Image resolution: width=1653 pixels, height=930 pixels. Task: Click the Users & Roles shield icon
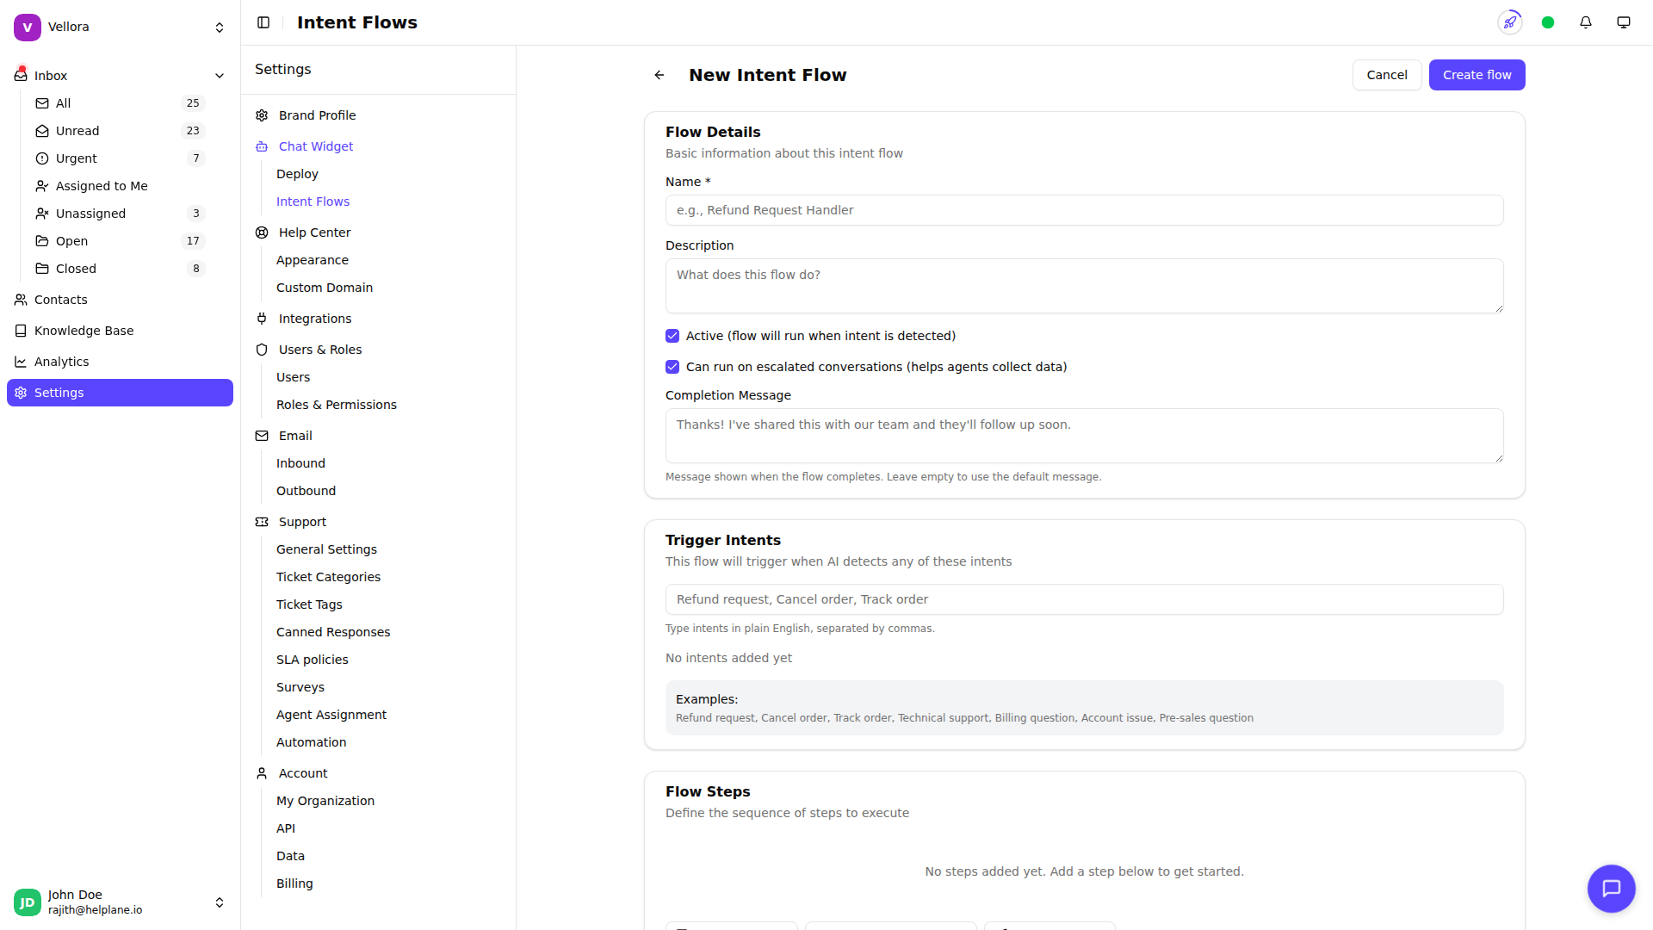(x=262, y=350)
